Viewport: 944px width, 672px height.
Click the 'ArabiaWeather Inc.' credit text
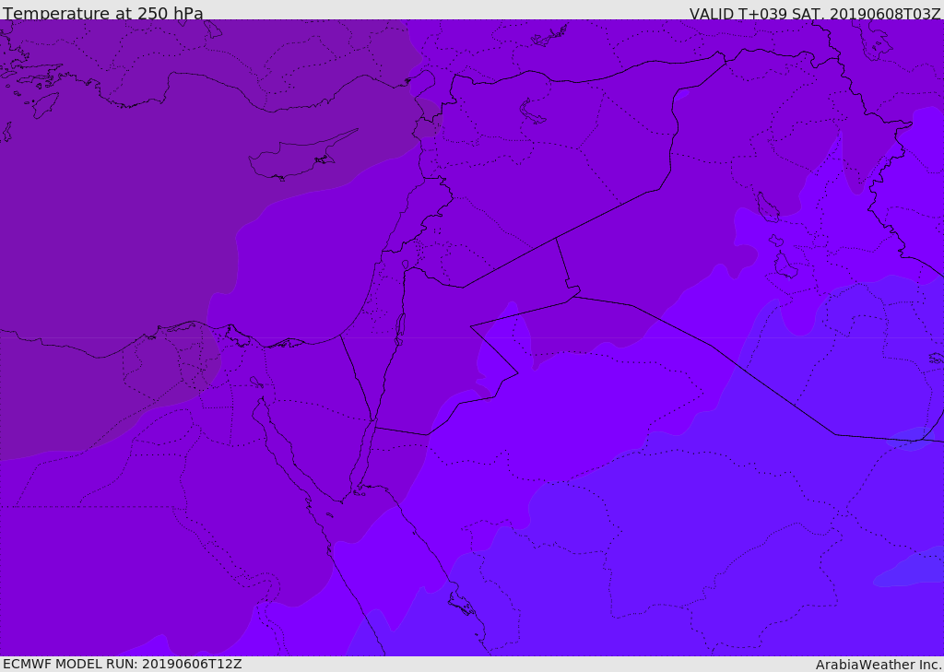tap(879, 665)
